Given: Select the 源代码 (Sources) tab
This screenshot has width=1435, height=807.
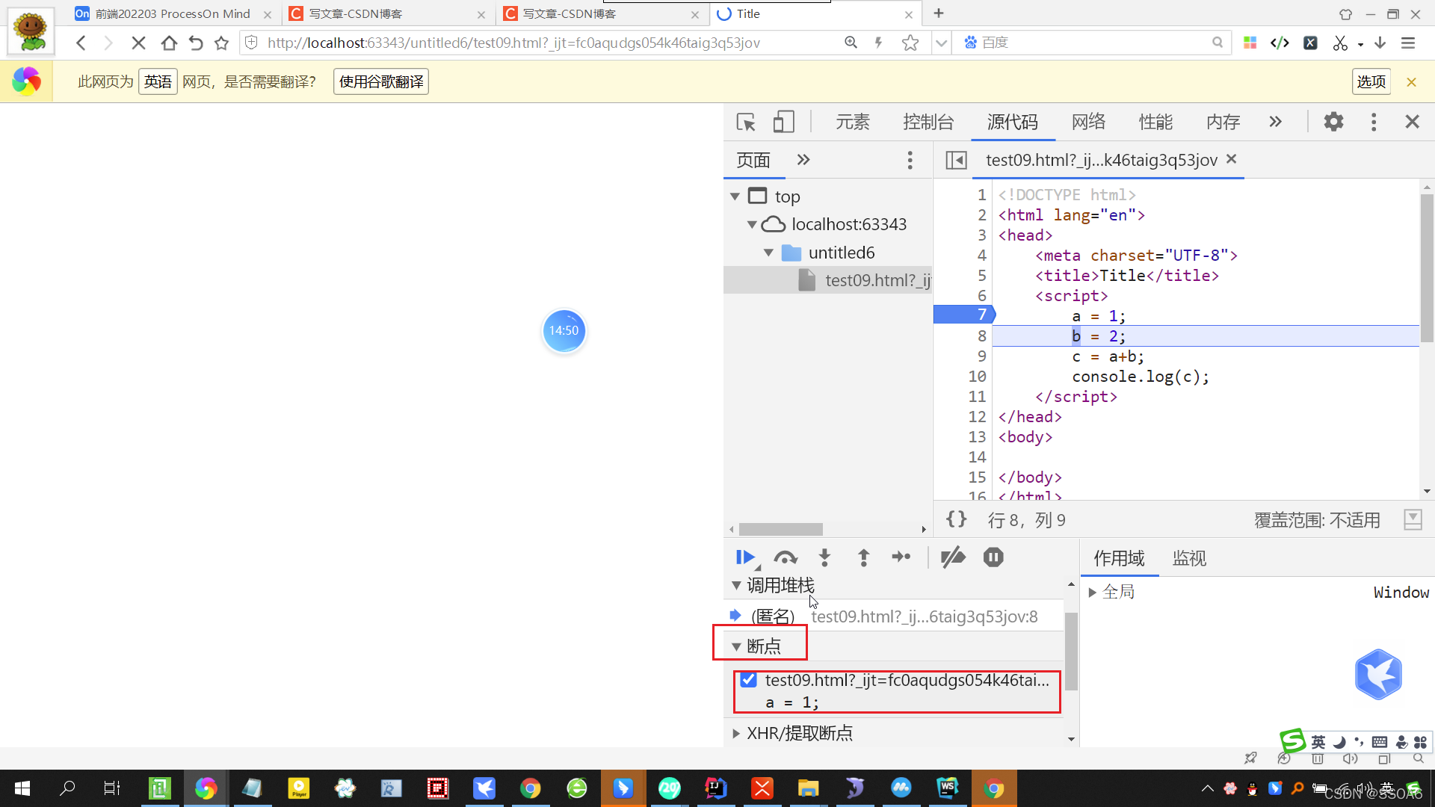Looking at the screenshot, I should tap(1013, 121).
